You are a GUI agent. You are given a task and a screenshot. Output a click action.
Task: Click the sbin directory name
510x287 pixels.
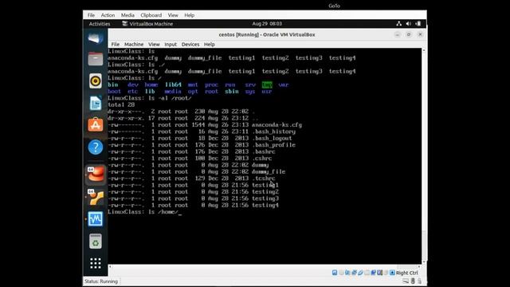pyautogui.click(x=232, y=92)
